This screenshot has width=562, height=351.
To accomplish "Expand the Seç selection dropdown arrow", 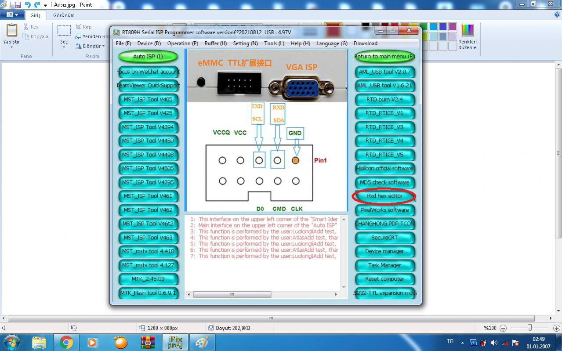I will click(64, 47).
